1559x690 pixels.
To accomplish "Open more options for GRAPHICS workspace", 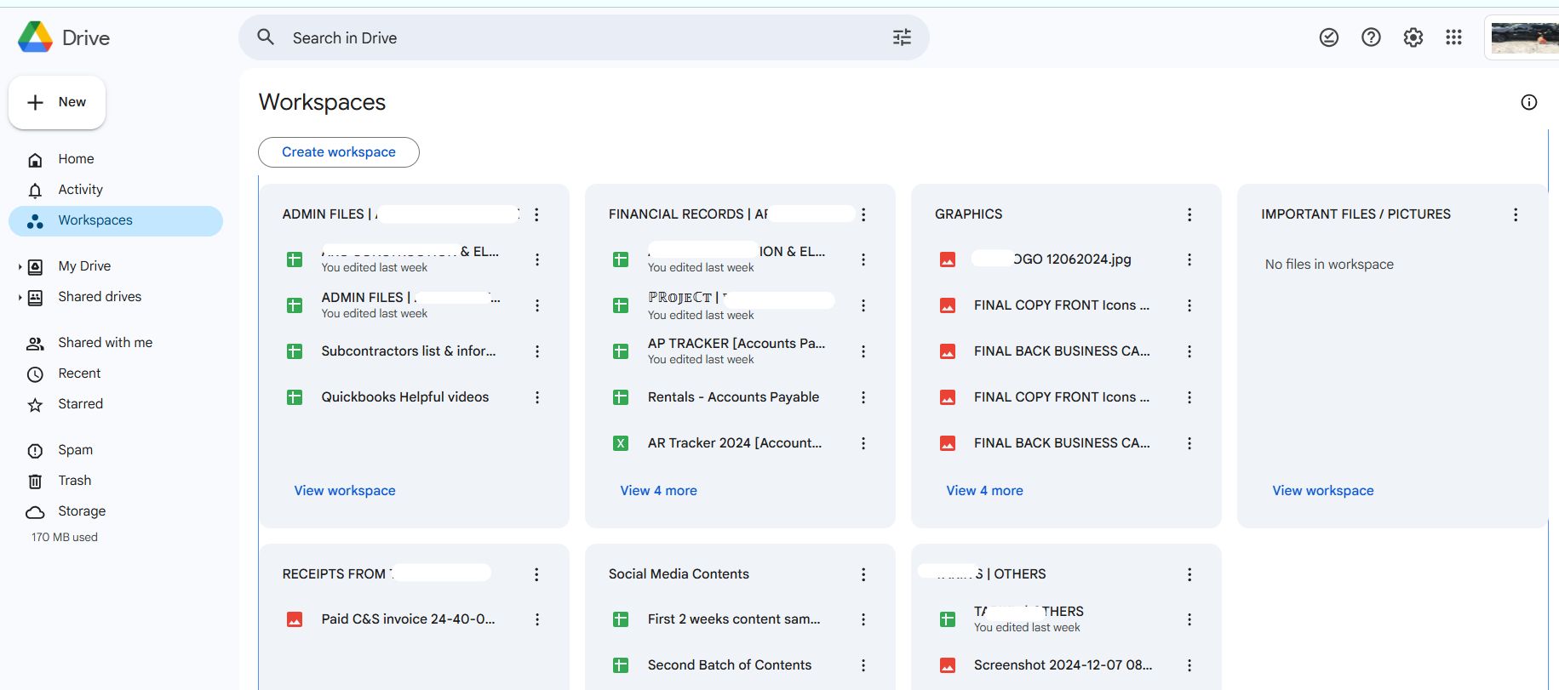I will 1189,214.
